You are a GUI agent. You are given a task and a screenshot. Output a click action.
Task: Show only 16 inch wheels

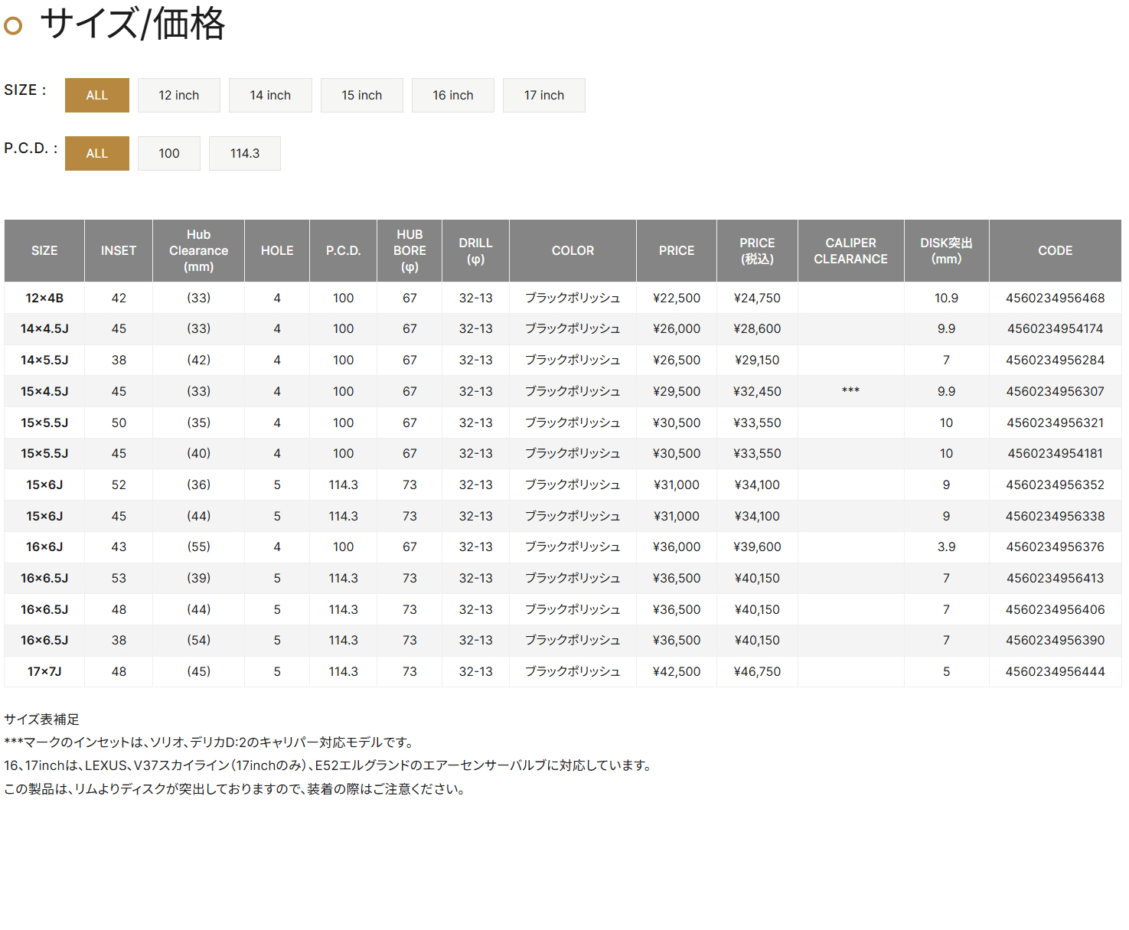(x=452, y=95)
